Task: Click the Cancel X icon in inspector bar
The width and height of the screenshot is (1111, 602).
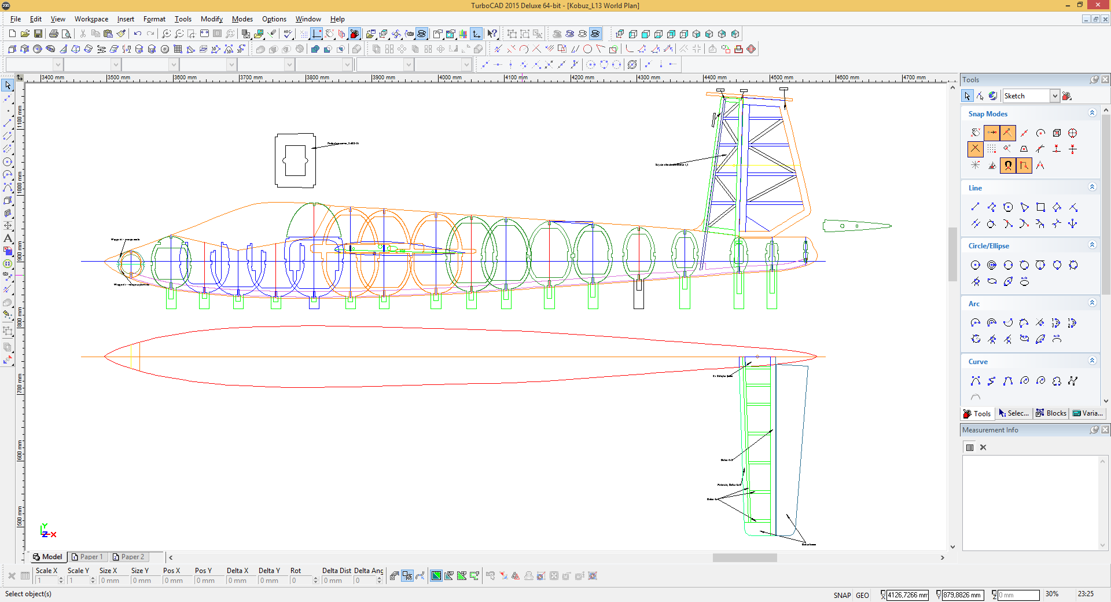Action: [12, 576]
